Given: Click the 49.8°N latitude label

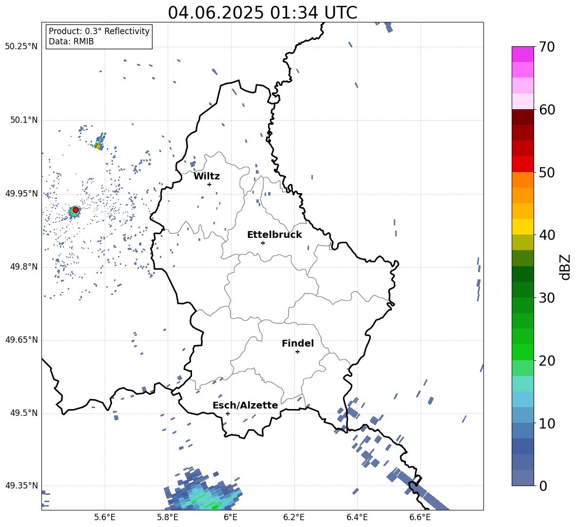Looking at the screenshot, I should coord(24,267).
